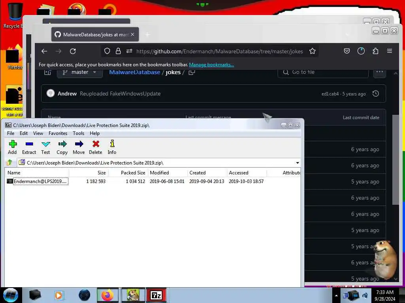Click the Firefox page scrollbar thumb
This screenshot has height=303, width=405.
click(396, 160)
